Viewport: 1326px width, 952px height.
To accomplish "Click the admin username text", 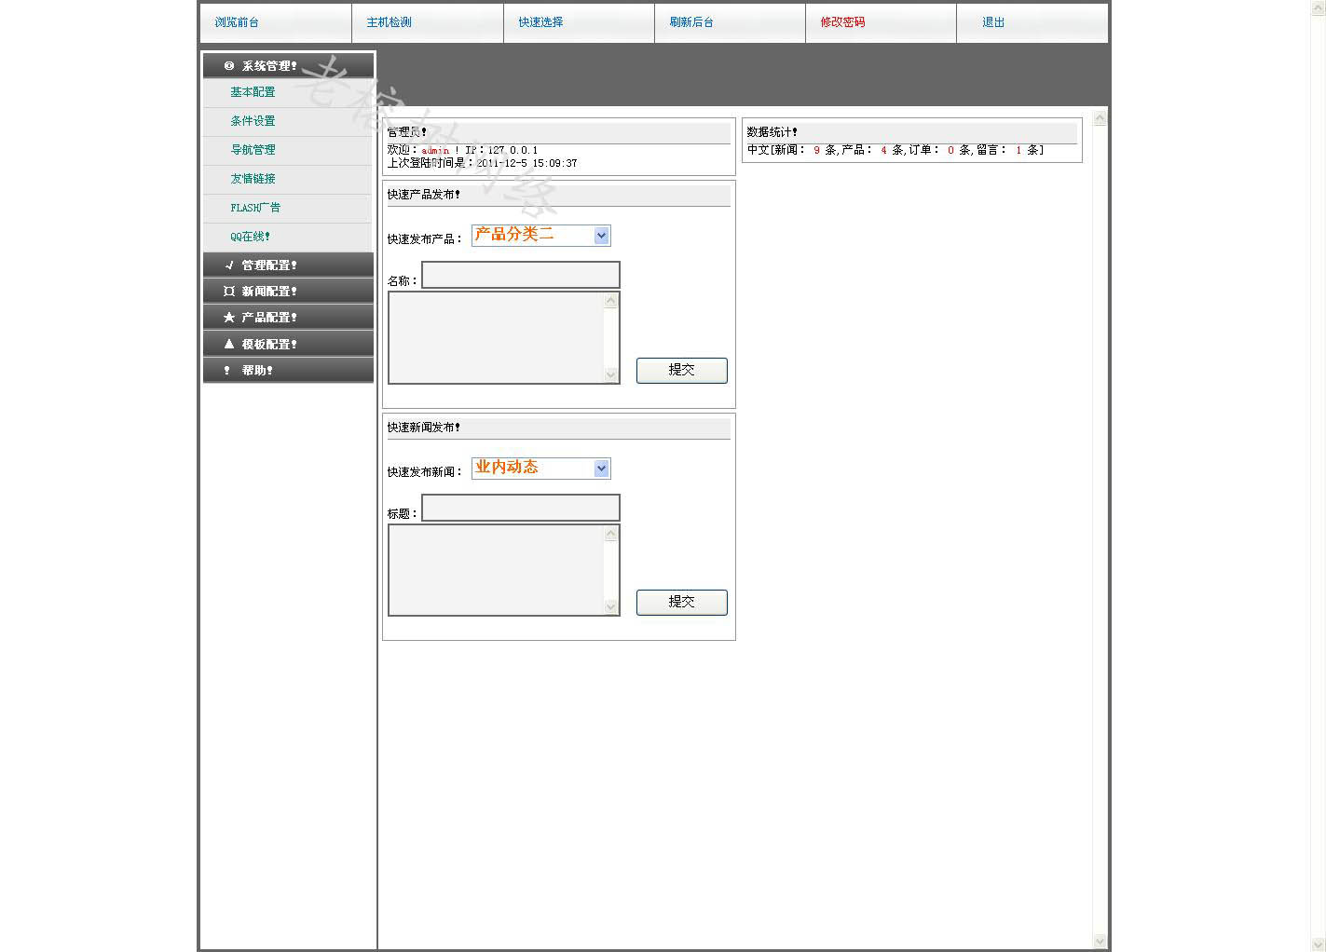I will (435, 150).
